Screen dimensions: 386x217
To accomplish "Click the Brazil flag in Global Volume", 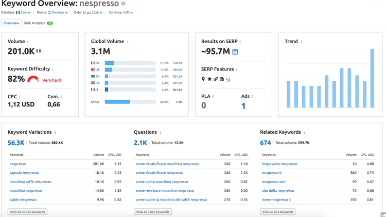I will click(93, 76).
